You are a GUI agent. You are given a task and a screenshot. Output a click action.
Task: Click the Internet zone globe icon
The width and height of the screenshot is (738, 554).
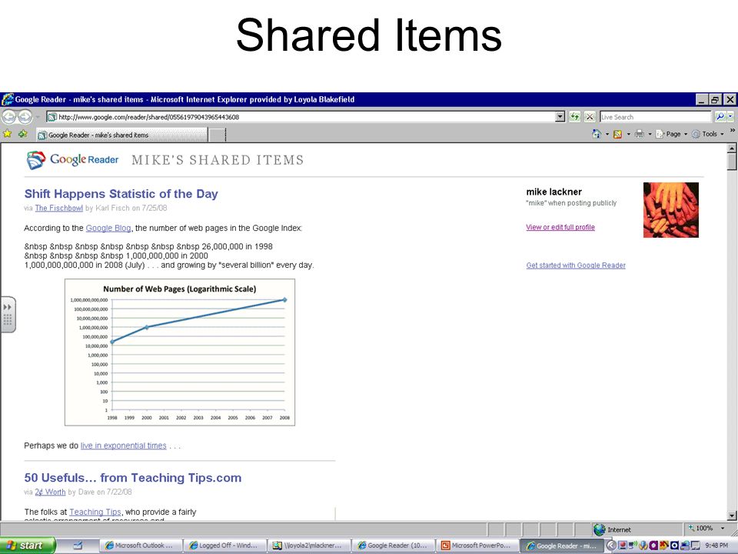[x=599, y=529]
